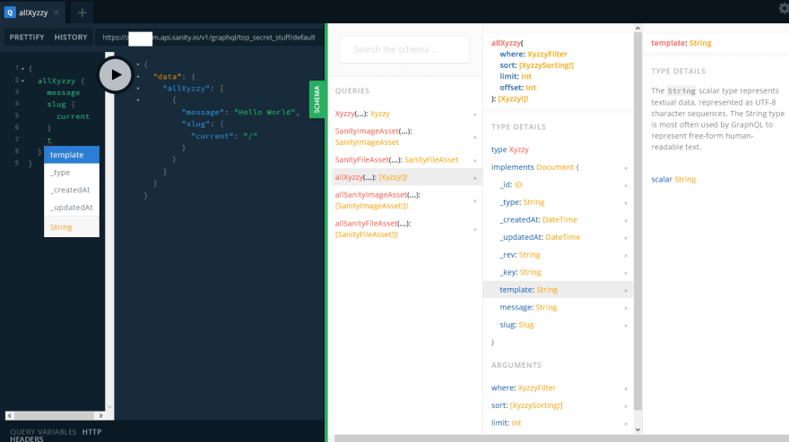
Task: Click the PRETTIFY button
Action: coord(27,38)
